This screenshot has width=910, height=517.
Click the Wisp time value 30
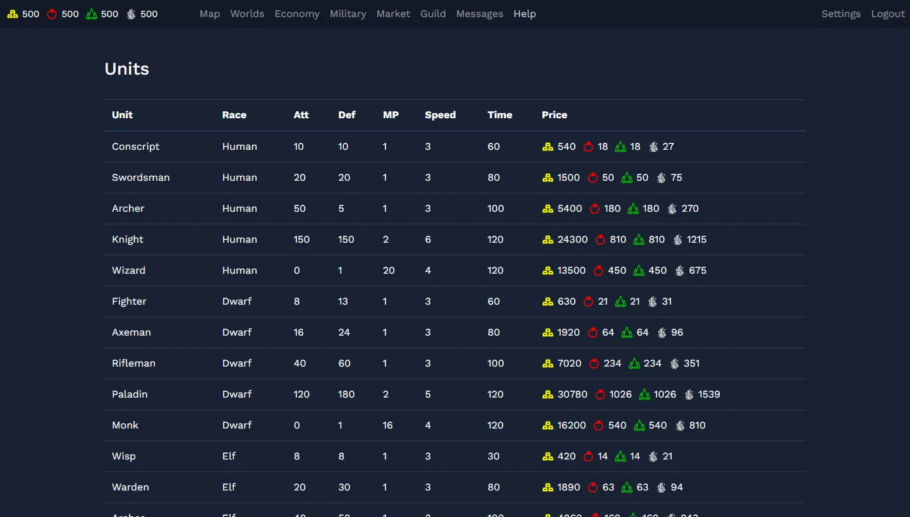click(x=494, y=456)
